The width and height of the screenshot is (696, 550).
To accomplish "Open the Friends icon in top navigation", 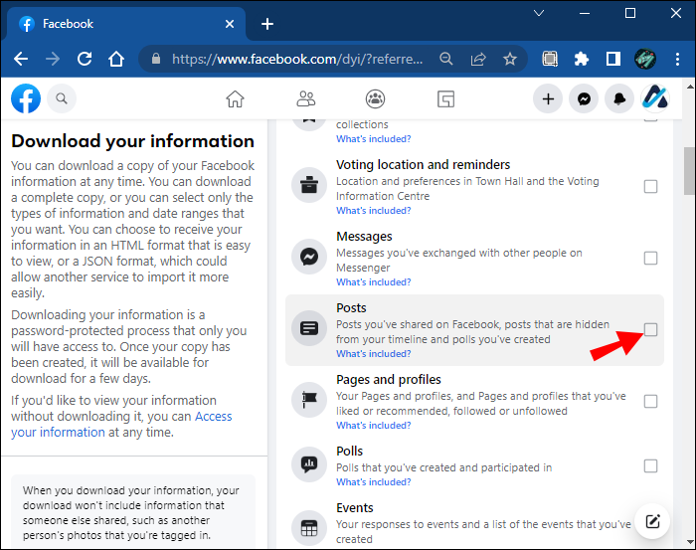I will click(306, 98).
